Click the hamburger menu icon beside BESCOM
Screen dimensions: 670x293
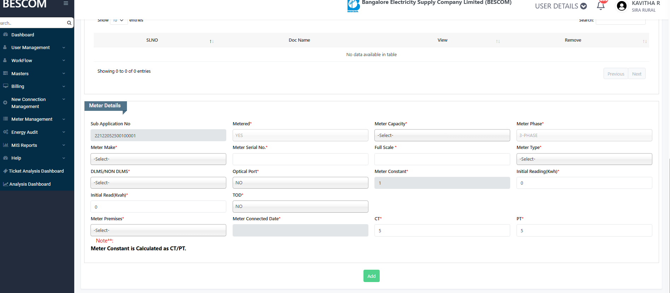pos(66,4)
